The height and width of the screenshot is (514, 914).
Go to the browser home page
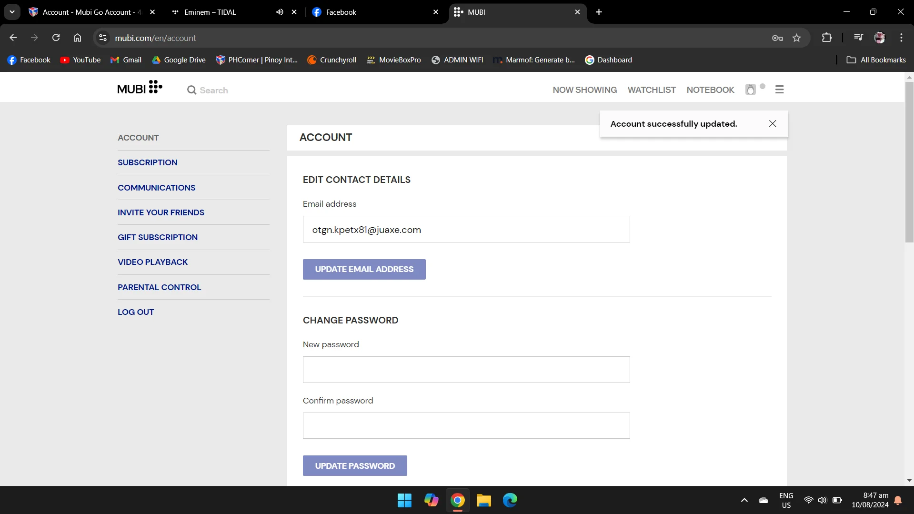pos(77,38)
